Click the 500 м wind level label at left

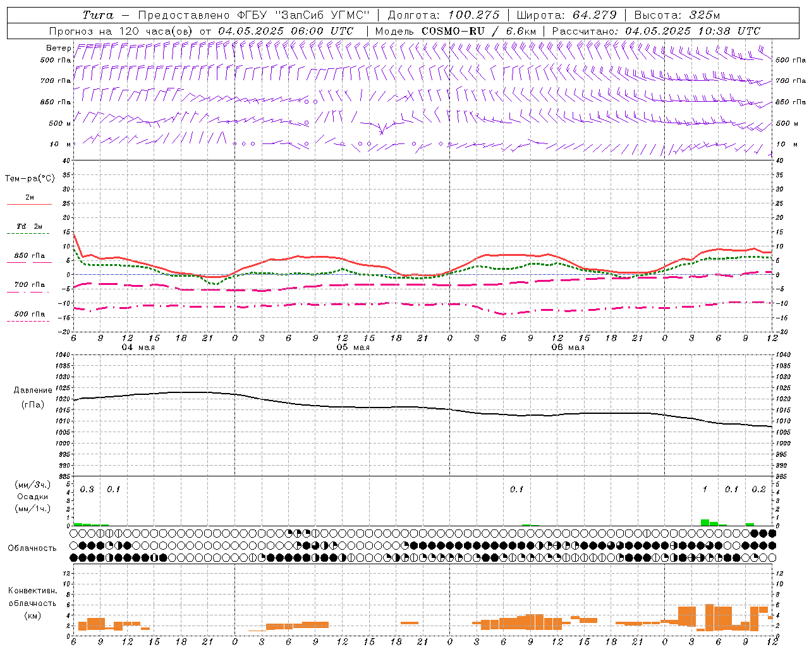point(61,123)
